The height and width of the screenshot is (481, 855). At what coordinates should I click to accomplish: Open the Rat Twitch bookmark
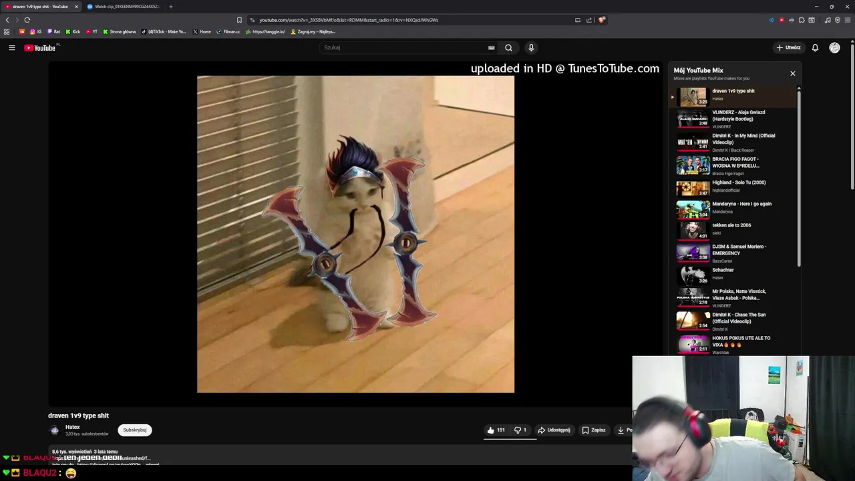pyautogui.click(x=53, y=31)
